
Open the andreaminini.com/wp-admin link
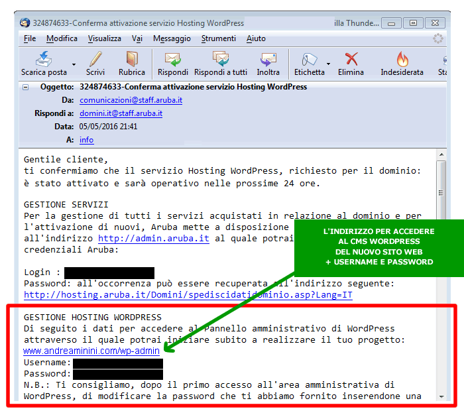91,351
